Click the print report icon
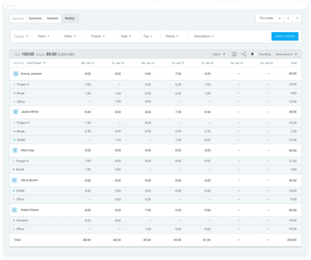Image resolution: width=311 pixels, height=260 pixels. pyautogui.click(x=234, y=54)
